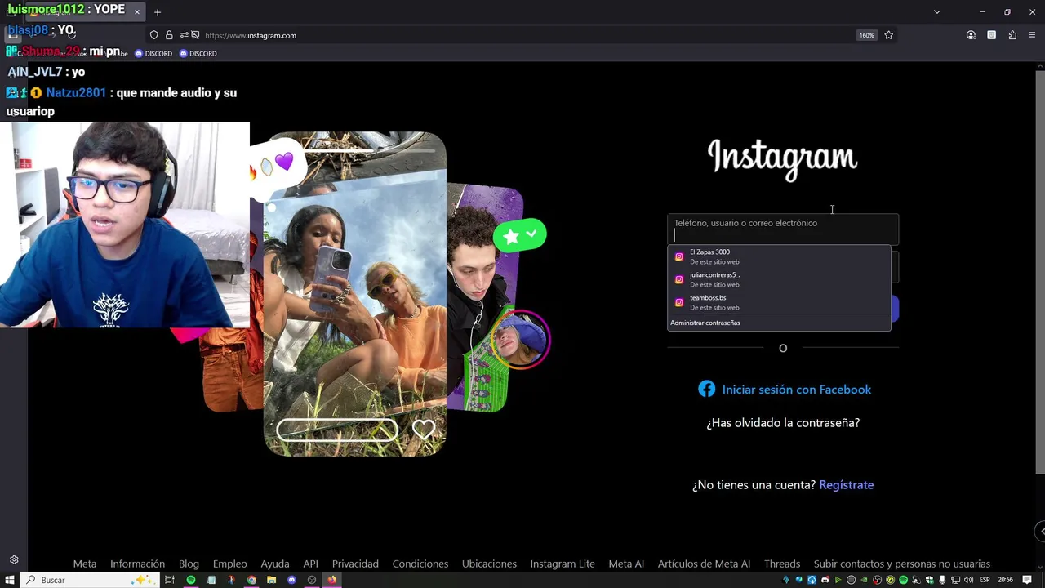Open the Empleo footer link
This screenshot has width=1045, height=588.
[229, 563]
